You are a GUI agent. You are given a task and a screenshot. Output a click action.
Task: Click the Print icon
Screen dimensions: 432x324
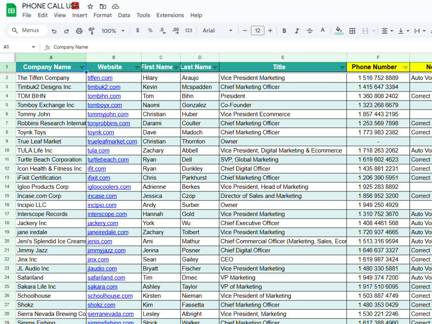(79, 31)
